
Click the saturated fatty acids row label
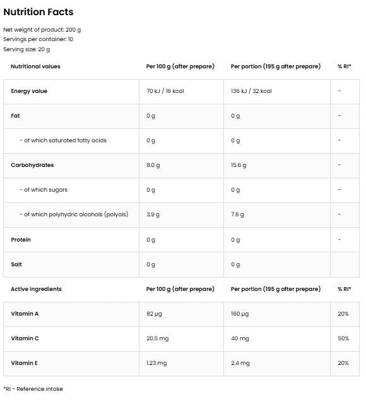click(x=63, y=140)
